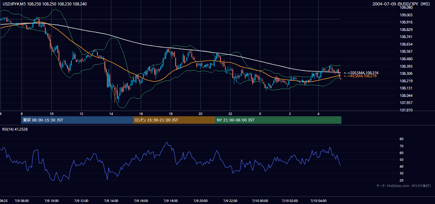Image resolution: width=435 pixels, height=204 pixels.
Task: Click the 7/9 14:00 date axis label
Action: click(x=111, y=201)
